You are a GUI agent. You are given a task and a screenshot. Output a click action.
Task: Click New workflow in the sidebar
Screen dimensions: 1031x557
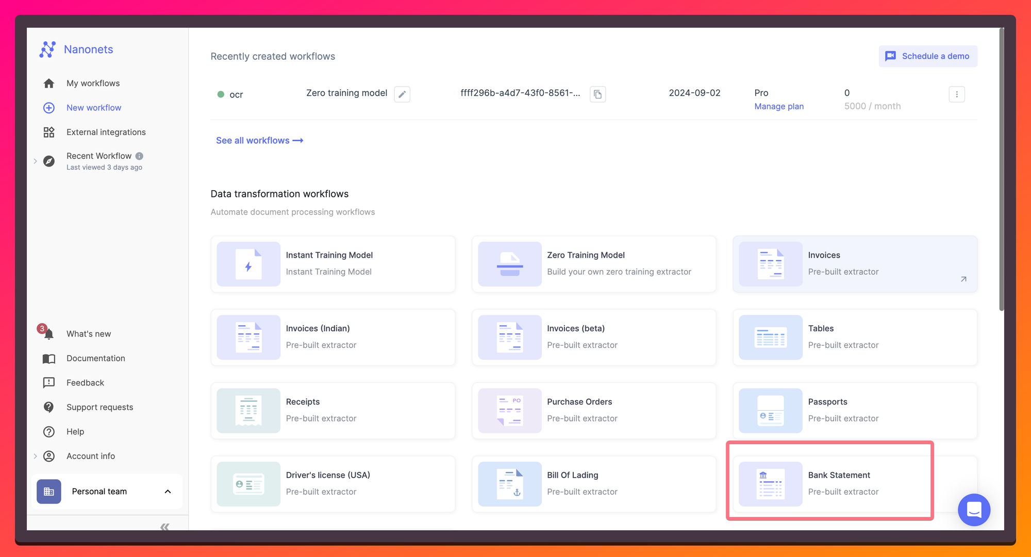(x=94, y=108)
